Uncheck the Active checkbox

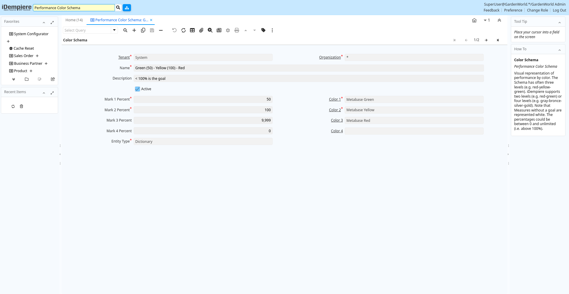(x=138, y=89)
